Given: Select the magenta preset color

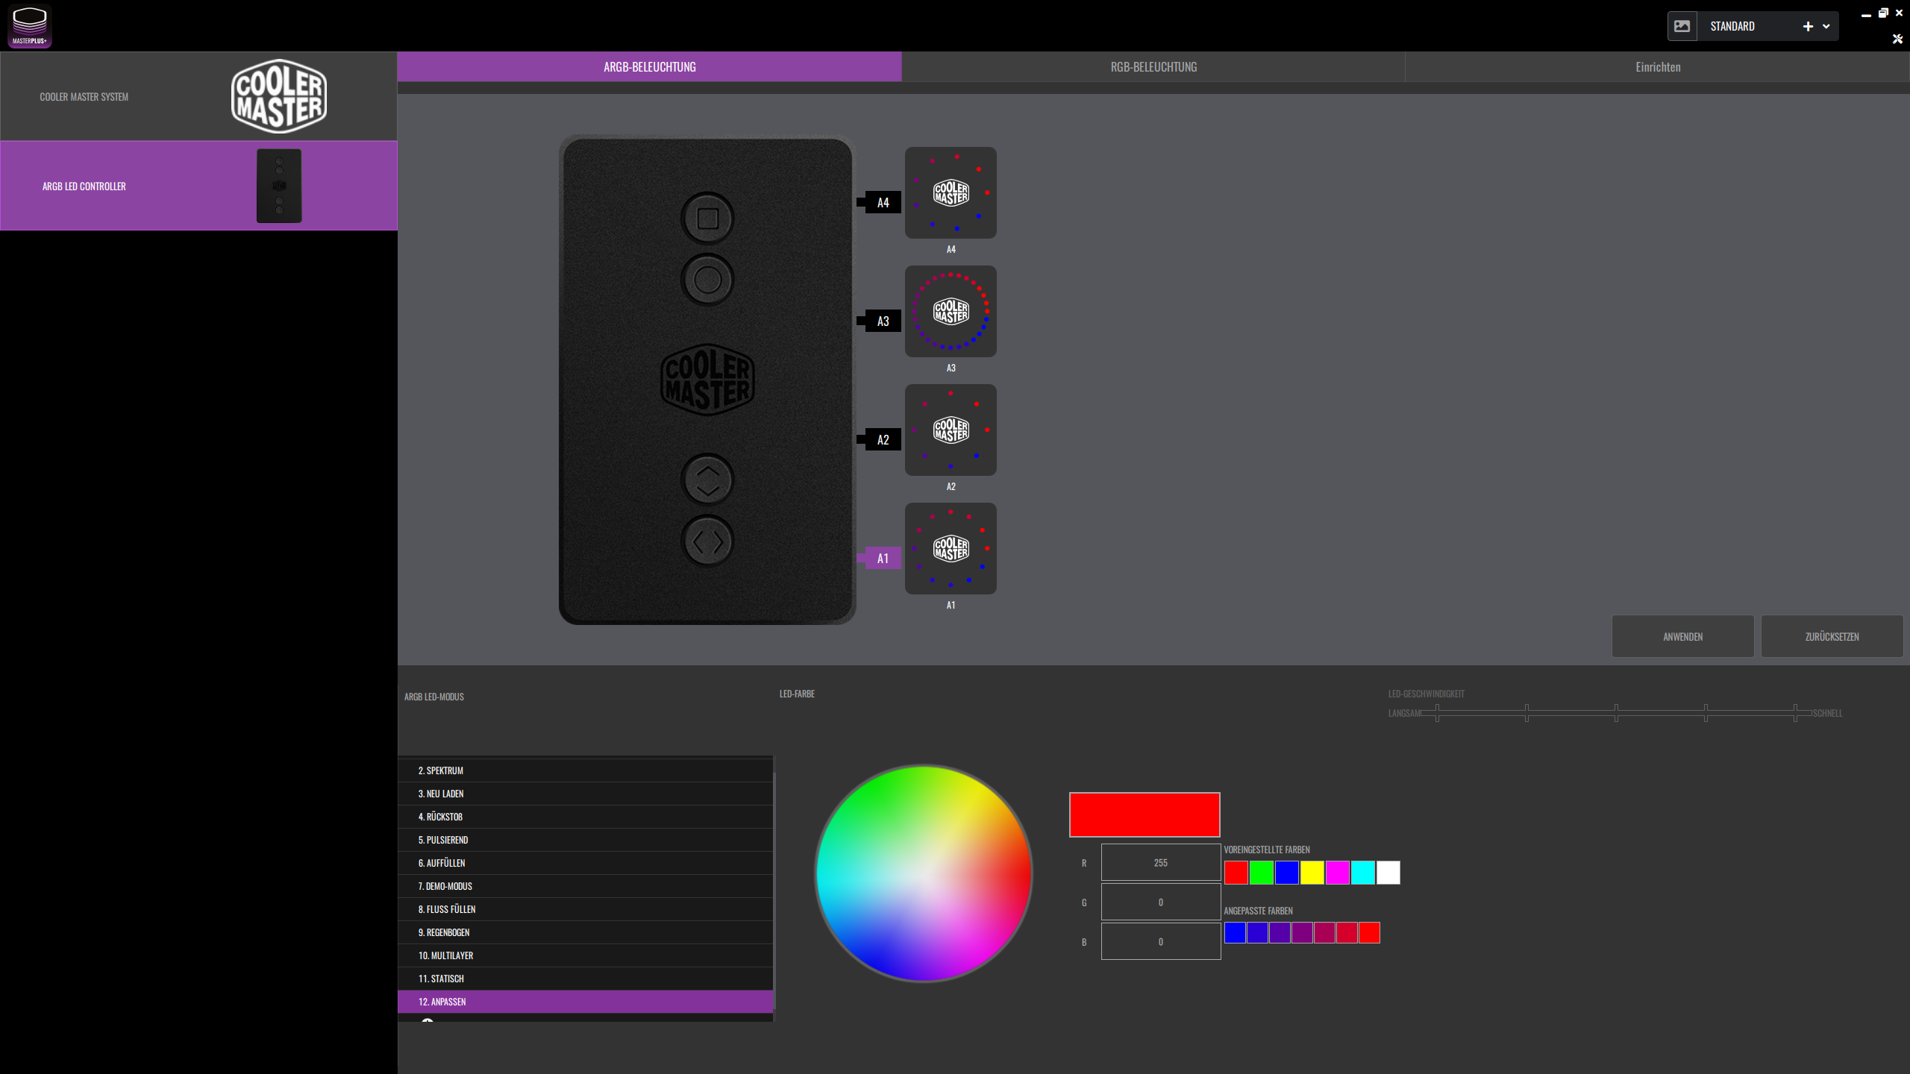Looking at the screenshot, I should pos(1338,873).
